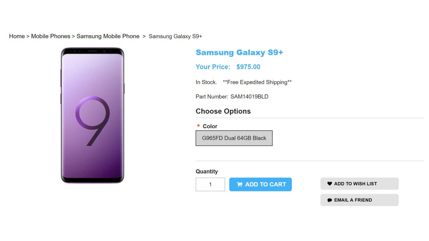Click the shopping cart icon on Add to Cart
Image resolution: width=429 pixels, height=241 pixels.
point(239,184)
